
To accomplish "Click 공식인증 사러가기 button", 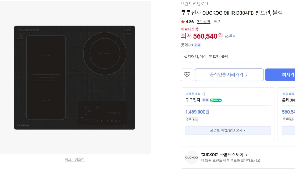I will pos(229,75).
